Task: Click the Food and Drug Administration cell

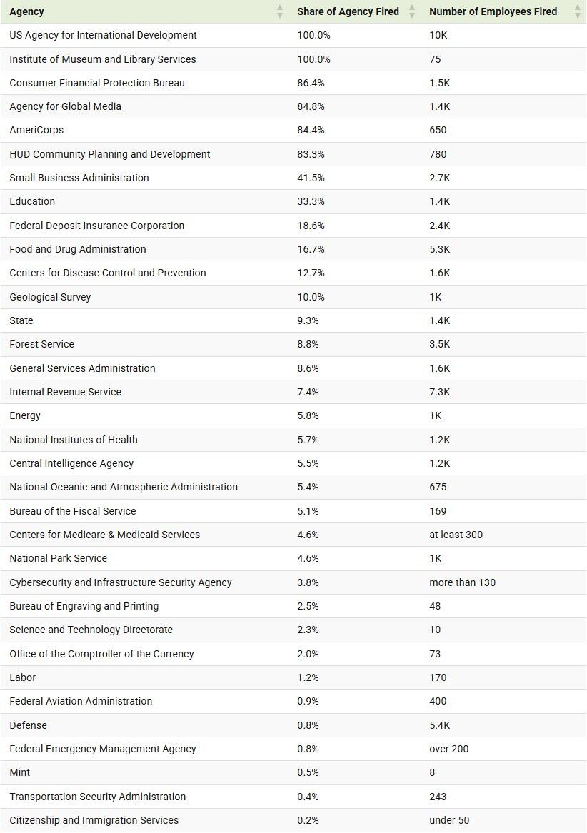Action: point(78,249)
